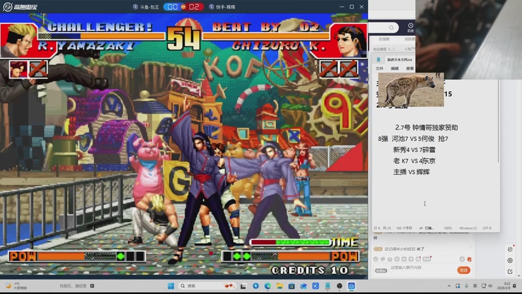Open Microsoft Store from taskbar
Screen dimensions: 522x294
click(292, 286)
